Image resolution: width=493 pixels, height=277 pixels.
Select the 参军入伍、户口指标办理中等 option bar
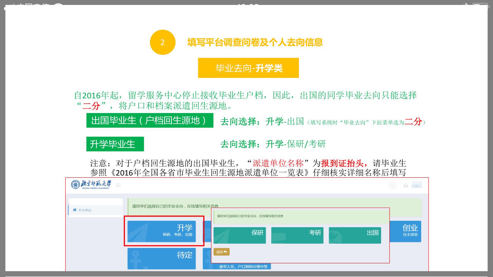click(x=243, y=267)
